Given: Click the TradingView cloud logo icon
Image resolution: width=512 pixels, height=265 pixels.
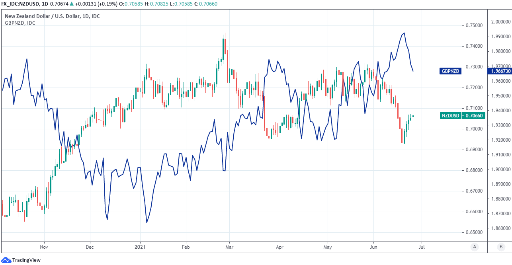Looking at the screenshot, I should pos(6,260).
